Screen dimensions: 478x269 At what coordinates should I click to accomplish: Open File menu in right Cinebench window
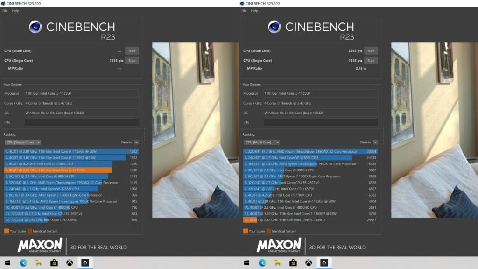coord(244,11)
